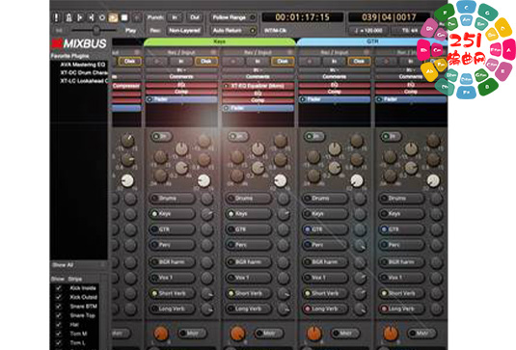This screenshot has height=350, width=516.
Task: Select AVA Mastering EQ in Favorite Plugins
Action: point(83,65)
